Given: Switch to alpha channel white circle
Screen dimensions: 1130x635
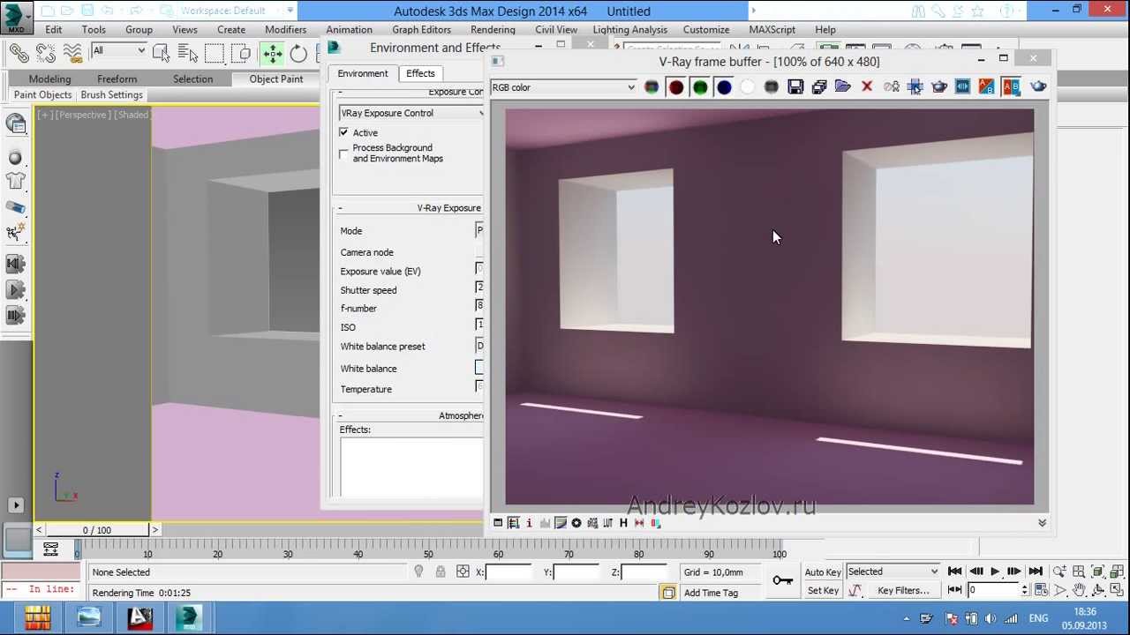Looking at the screenshot, I should pyautogui.click(x=747, y=87).
